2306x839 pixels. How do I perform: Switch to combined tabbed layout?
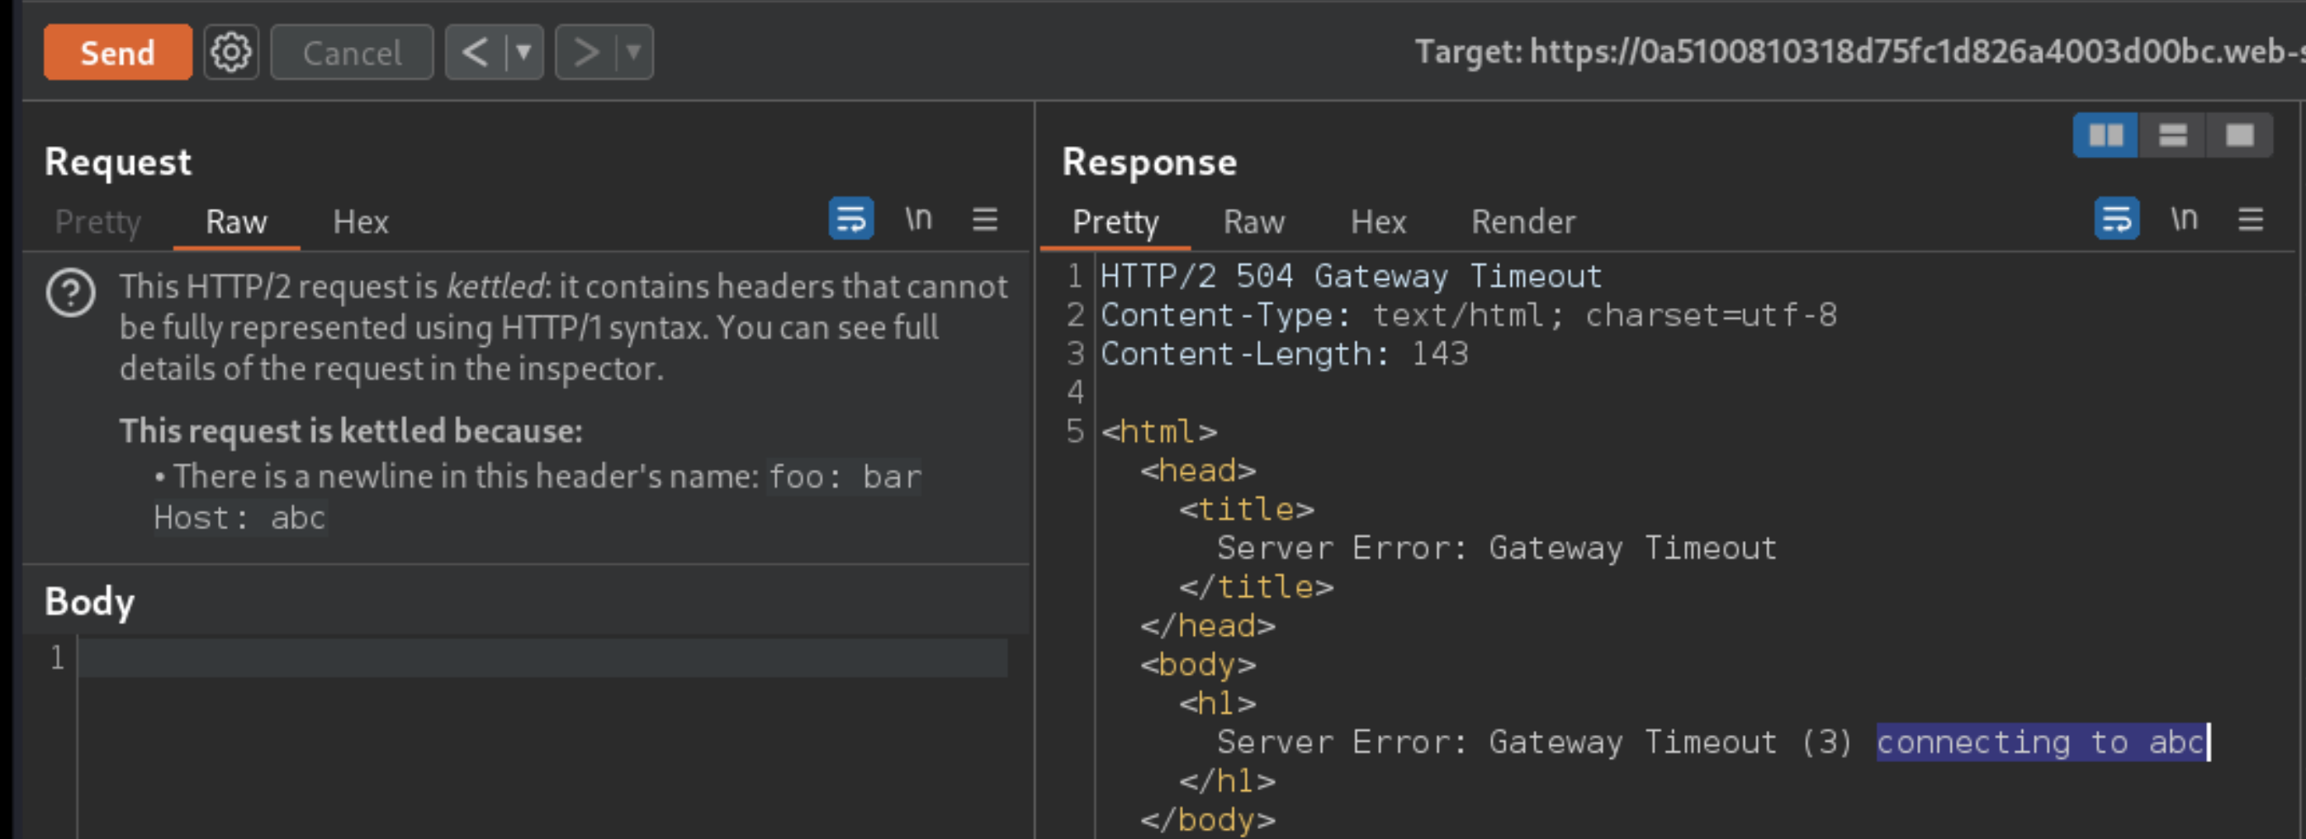[2240, 135]
